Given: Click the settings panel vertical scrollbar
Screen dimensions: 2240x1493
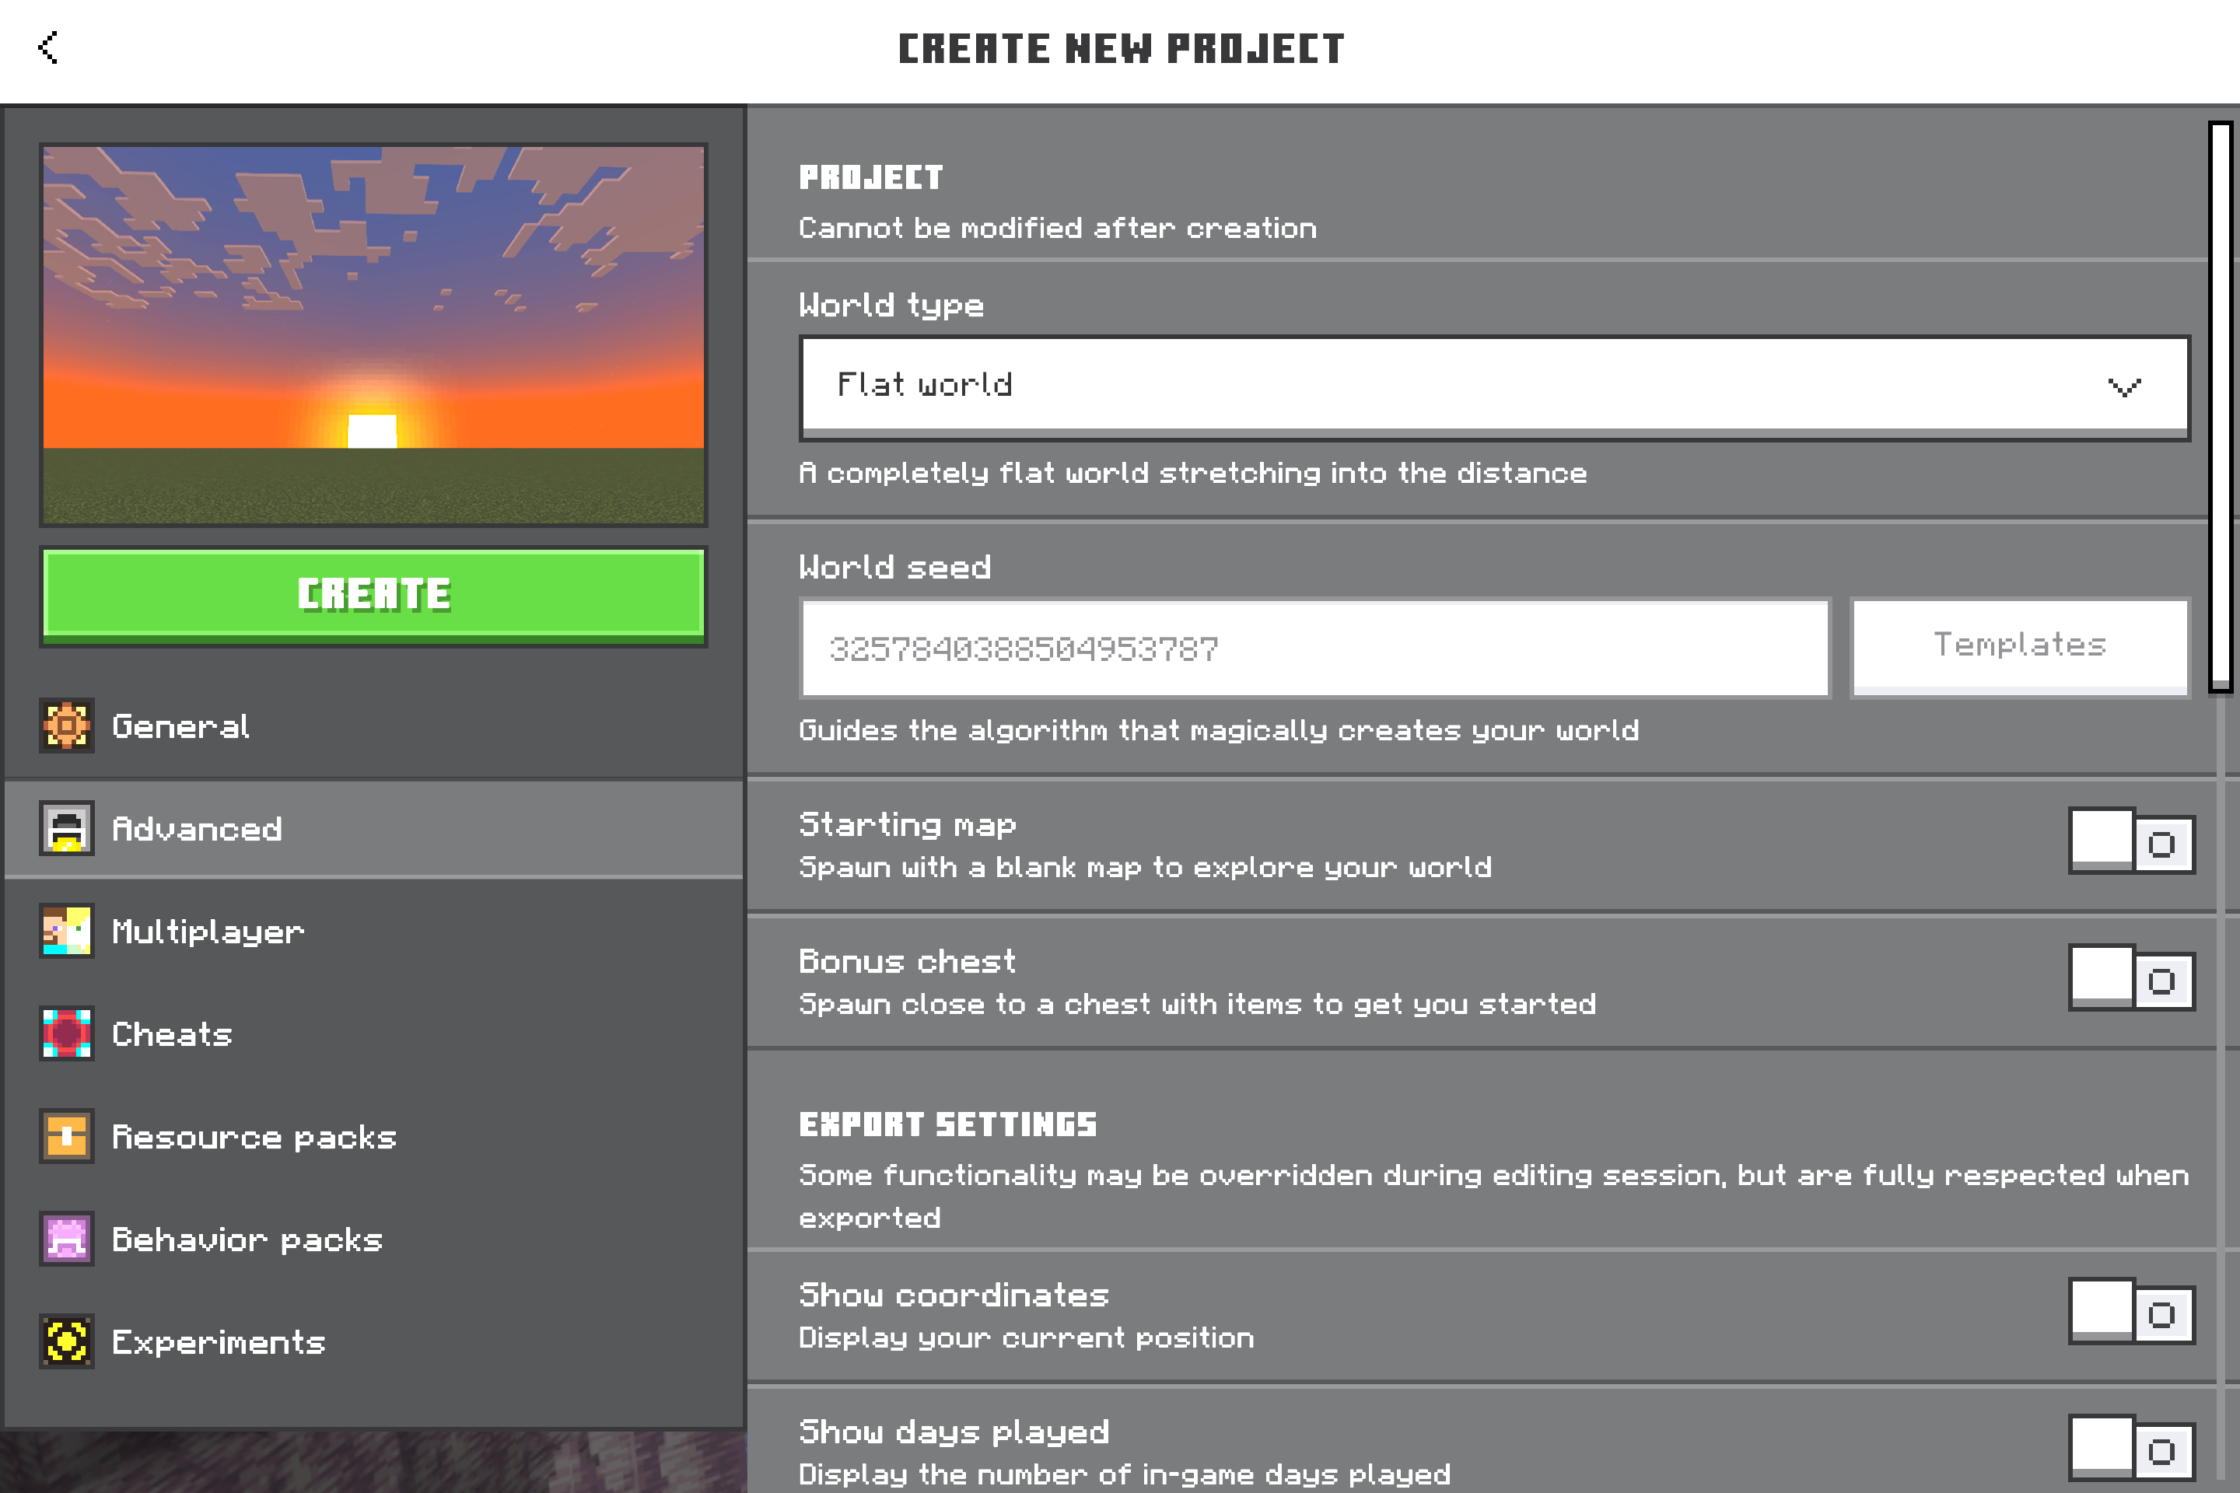Looking at the screenshot, I should point(2221,404).
